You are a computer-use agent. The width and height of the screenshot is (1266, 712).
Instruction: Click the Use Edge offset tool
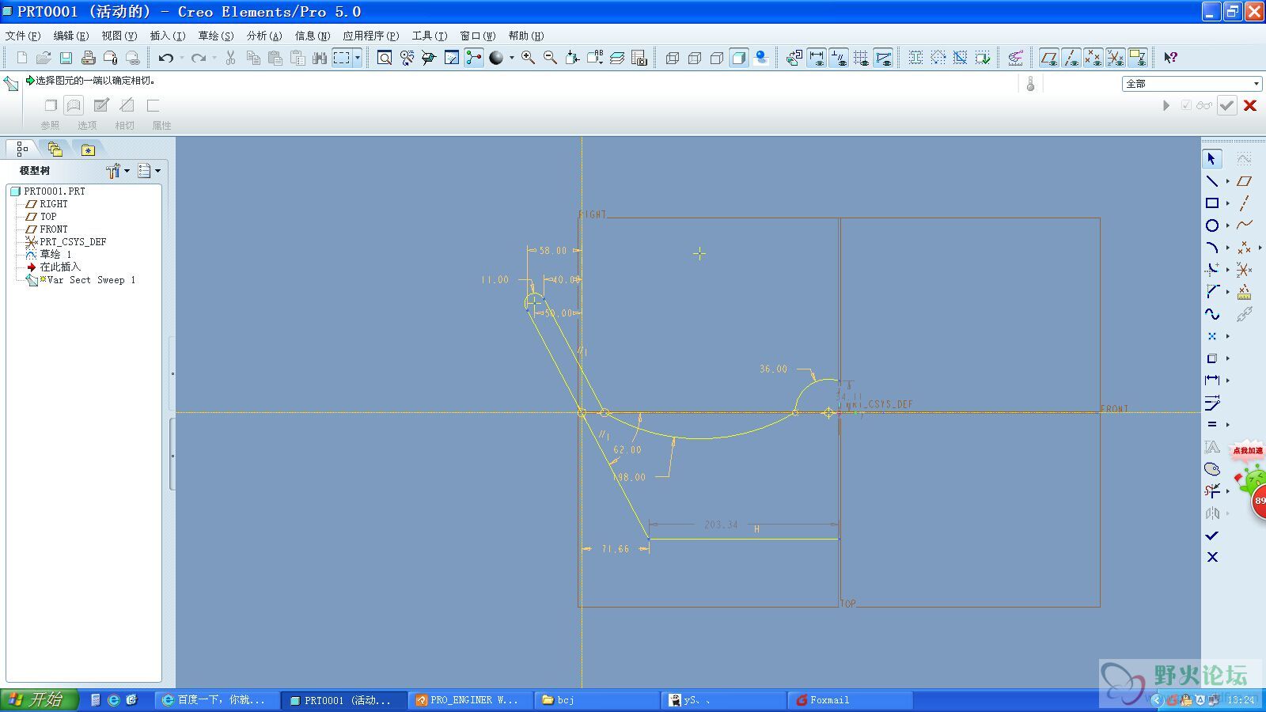[x=1211, y=358]
